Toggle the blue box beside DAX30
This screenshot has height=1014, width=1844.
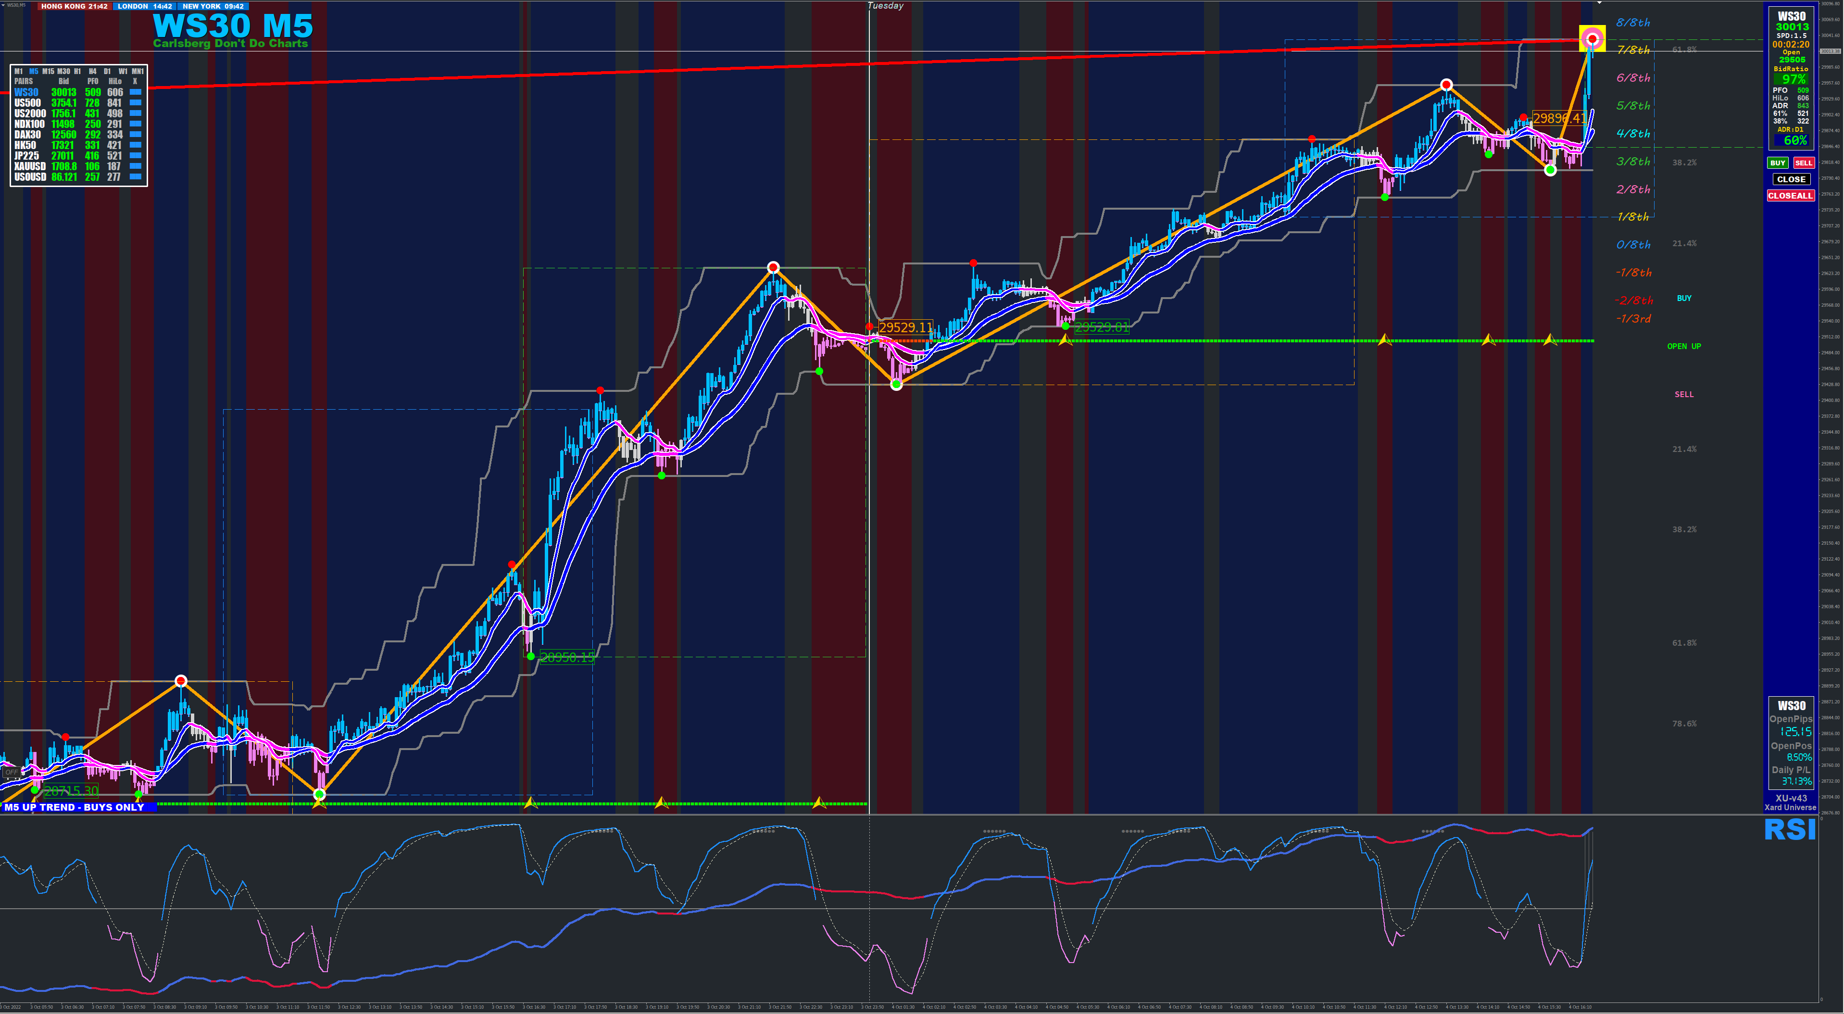tap(135, 135)
